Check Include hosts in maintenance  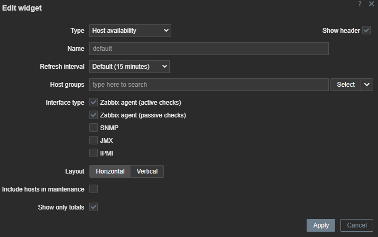pos(94,189)
